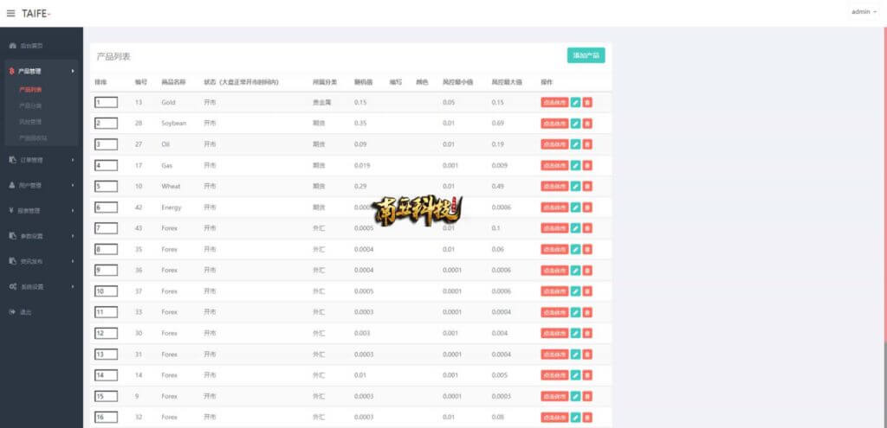The image size is (887, 428).
Task: Edit the Gold product via pencil icon
Action: pos(575,102)
